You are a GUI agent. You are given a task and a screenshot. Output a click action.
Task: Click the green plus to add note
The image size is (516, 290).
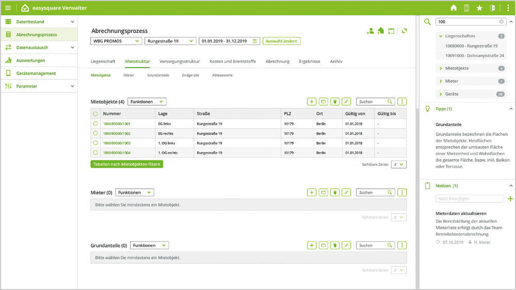[510, 199]
